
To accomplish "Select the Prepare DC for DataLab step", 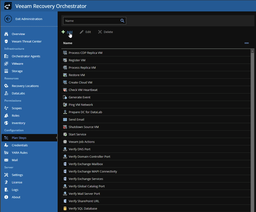I will point(156,112).
